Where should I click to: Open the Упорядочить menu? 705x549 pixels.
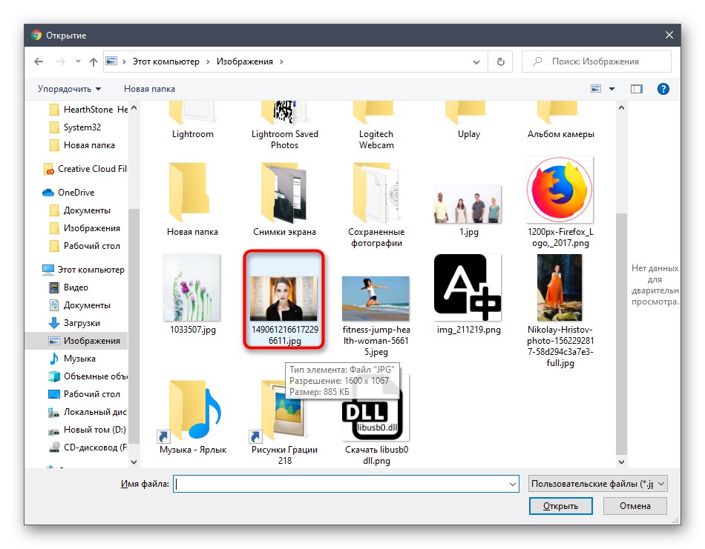(x=69, y=89)
